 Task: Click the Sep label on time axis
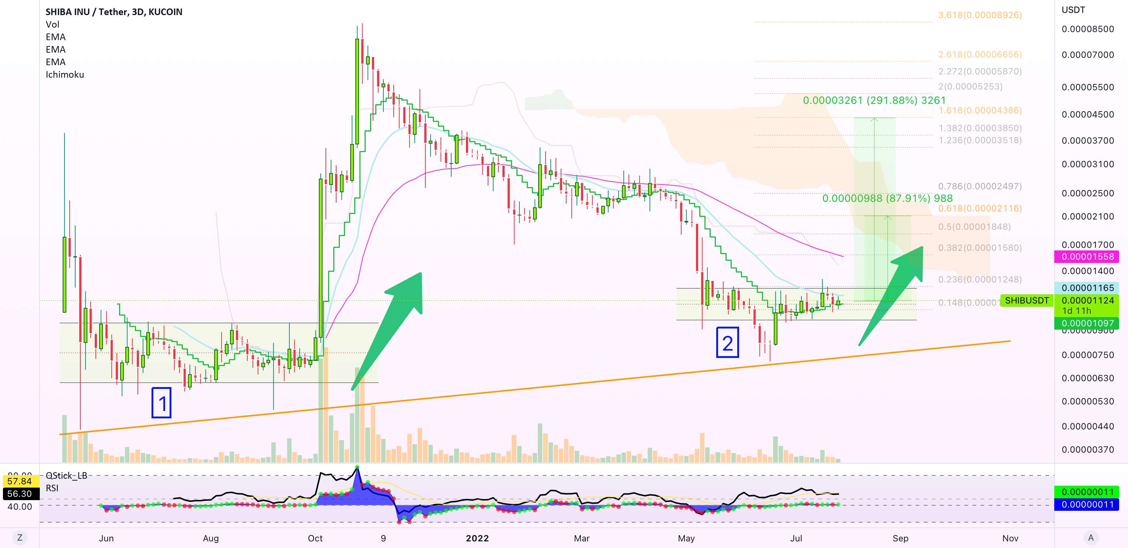pos(900,538)
